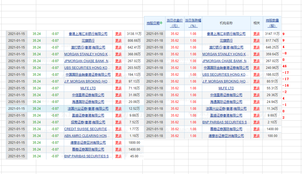302x174 pixels.
Task: Open 法国兴业证券(香港)有限公司 in 2021-01-18 table
Action: pyautogui.click(x=226, y=109)
